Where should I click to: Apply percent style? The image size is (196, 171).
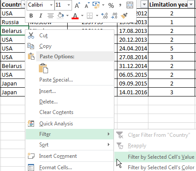tap(111, 5)
